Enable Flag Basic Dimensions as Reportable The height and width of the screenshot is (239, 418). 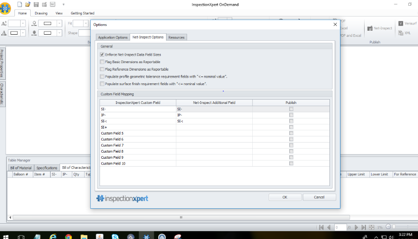coord(102,62)
